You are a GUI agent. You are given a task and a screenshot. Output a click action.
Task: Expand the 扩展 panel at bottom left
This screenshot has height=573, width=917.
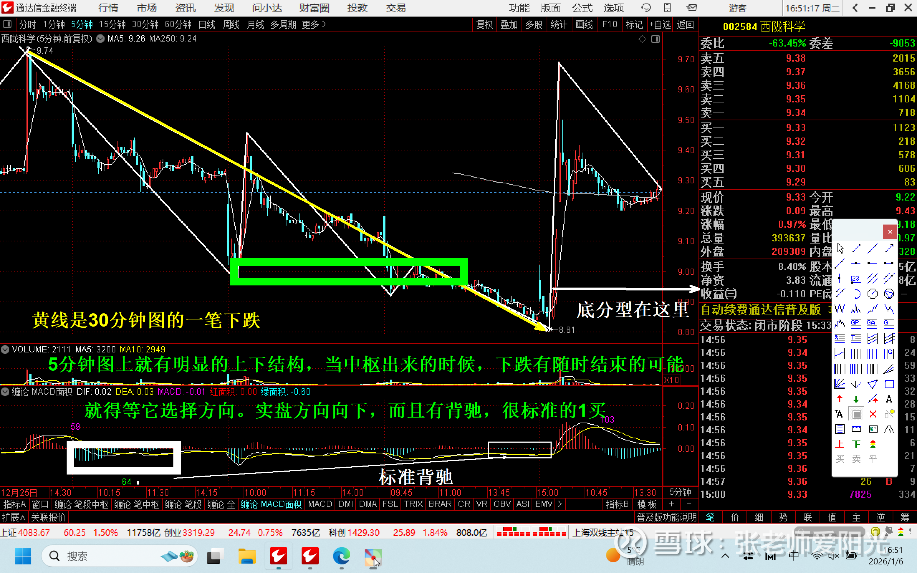tap(13, 517)
